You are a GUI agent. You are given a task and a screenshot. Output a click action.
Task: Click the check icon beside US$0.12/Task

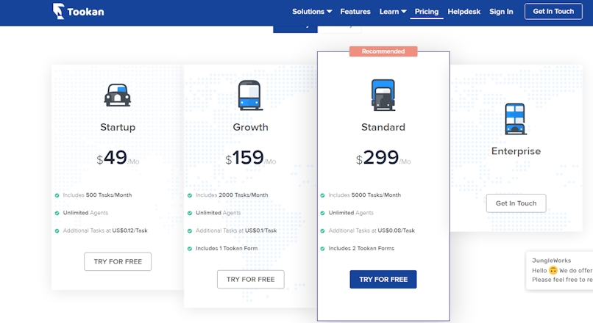click(57, 231)
